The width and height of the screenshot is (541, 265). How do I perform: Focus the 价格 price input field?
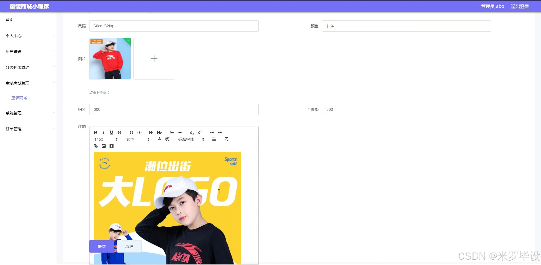tap(407, 109)
